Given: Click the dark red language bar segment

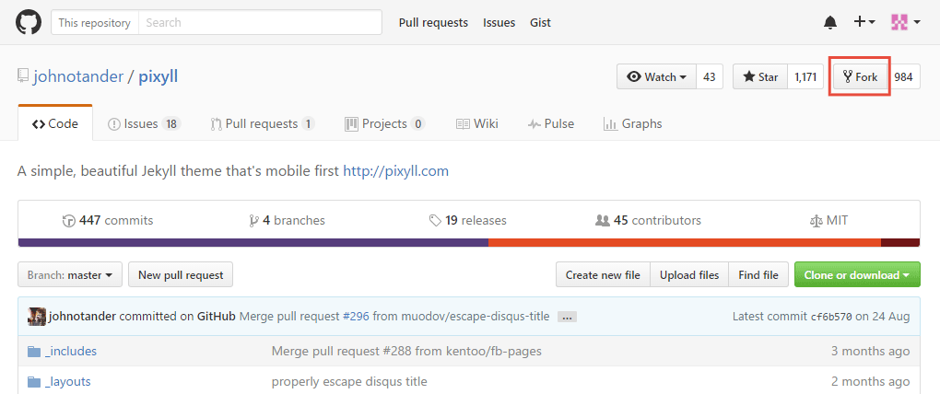Looking at the screenshot, I should [900, 242].
